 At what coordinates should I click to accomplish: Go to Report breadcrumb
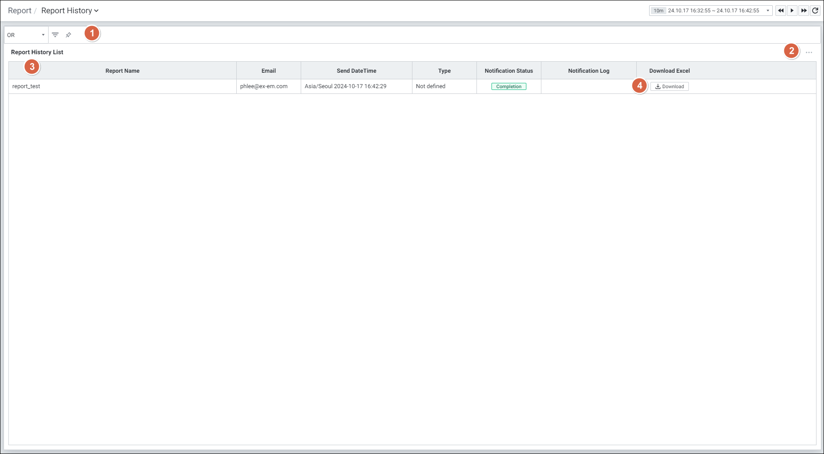(19, 11)
